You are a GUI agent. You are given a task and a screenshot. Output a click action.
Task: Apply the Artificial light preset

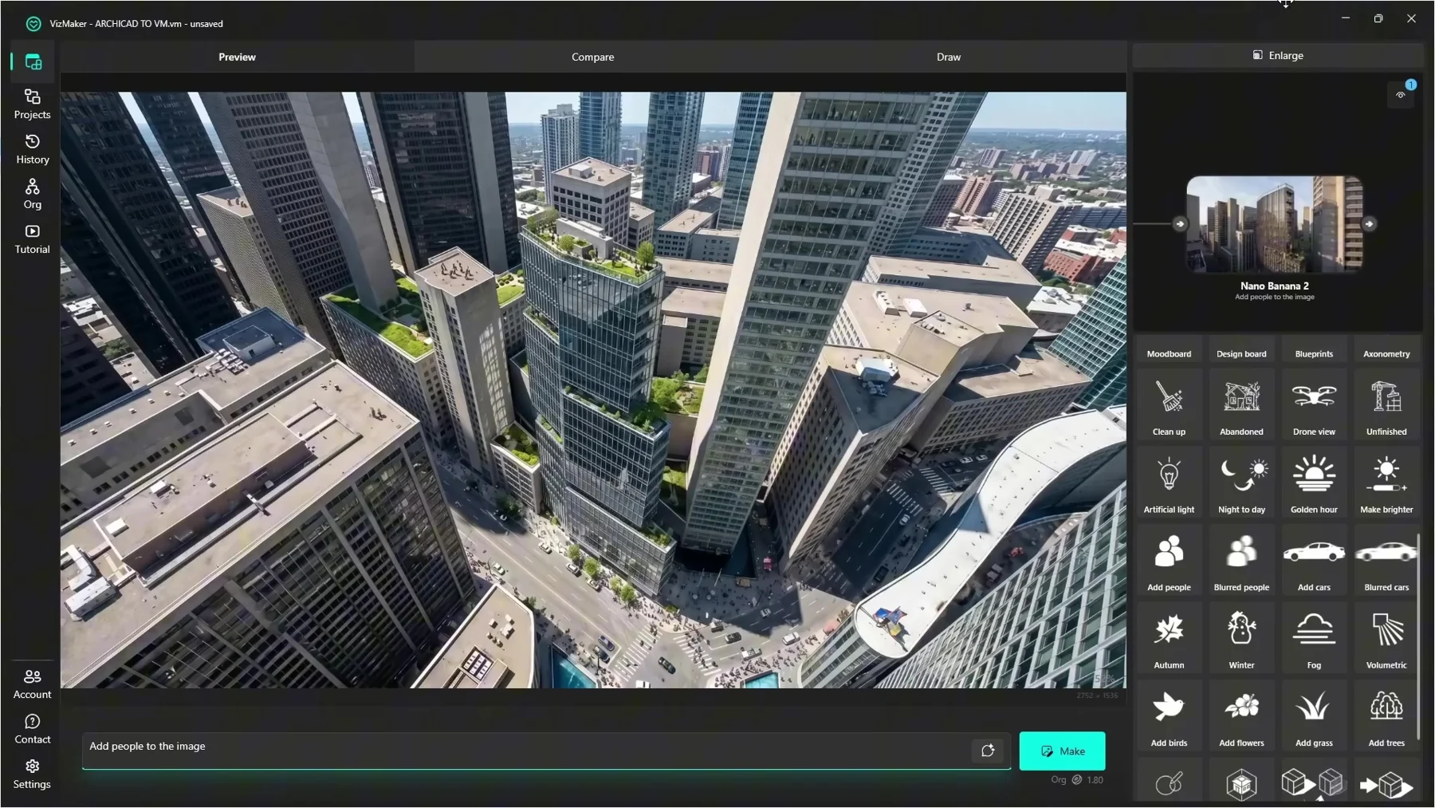coord(1169,483)
